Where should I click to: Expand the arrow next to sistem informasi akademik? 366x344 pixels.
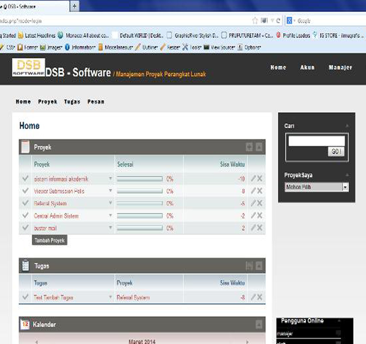[x=110, y=178]
